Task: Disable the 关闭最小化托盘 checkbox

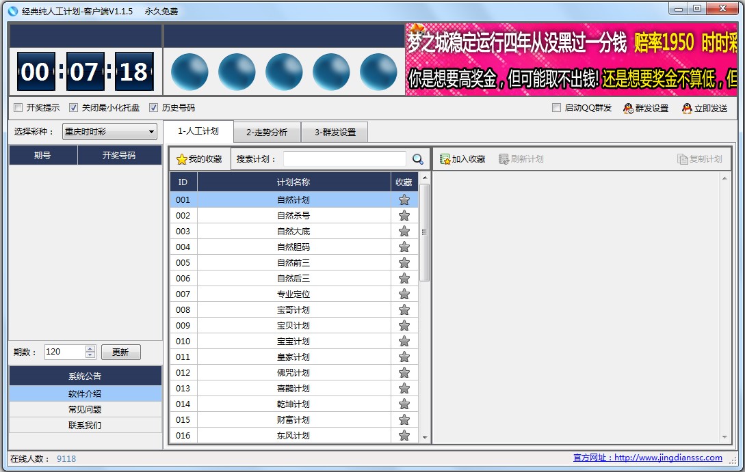Action: (74, 107)
